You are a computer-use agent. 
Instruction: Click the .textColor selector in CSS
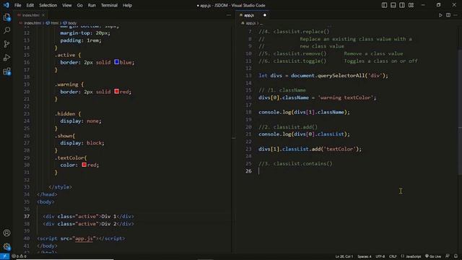tap(69, 157)
